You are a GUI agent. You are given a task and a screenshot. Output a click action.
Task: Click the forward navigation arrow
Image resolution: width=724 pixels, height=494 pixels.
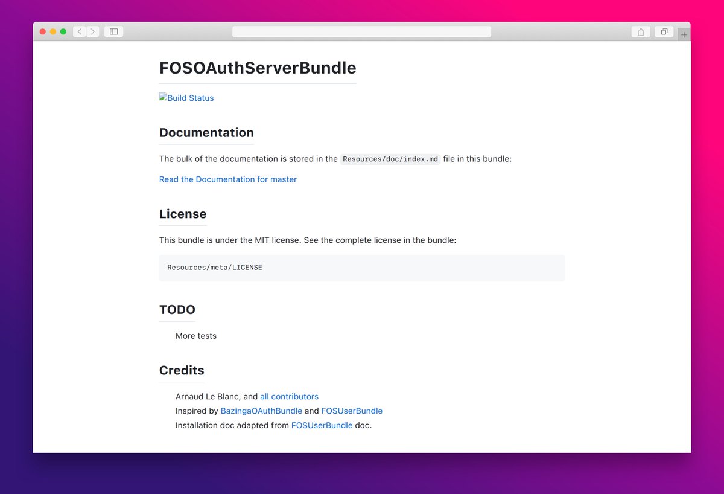click(x=93, y=31)
